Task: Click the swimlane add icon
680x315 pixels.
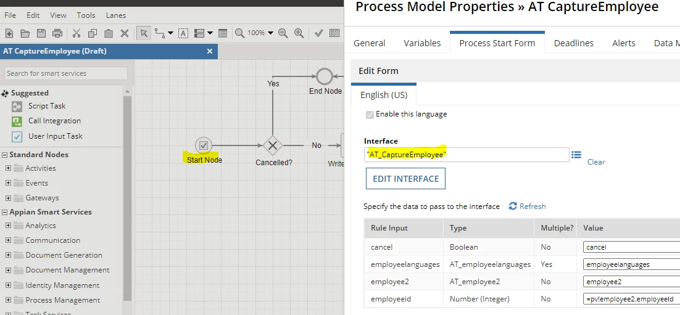Action: 199,33
